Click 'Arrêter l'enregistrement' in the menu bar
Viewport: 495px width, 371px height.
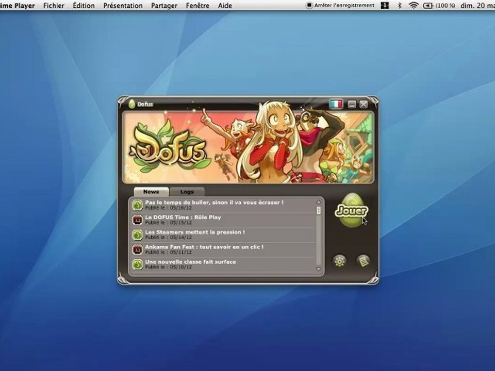click(340, 5)
